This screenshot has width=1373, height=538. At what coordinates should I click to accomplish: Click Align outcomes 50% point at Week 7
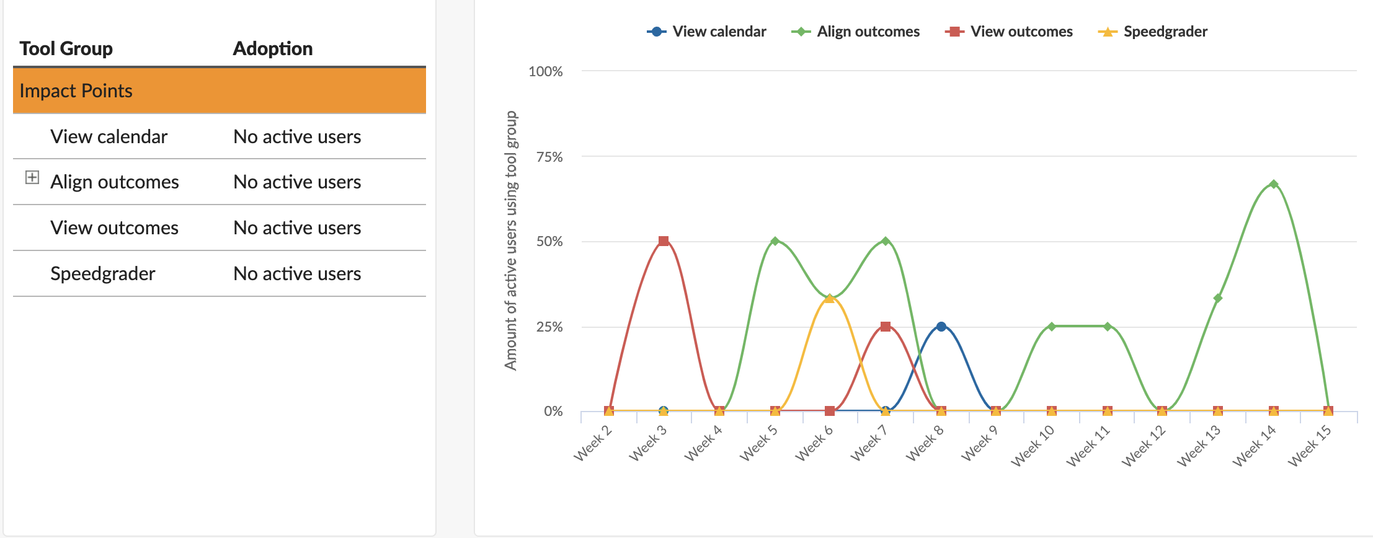tap(886, 241)
